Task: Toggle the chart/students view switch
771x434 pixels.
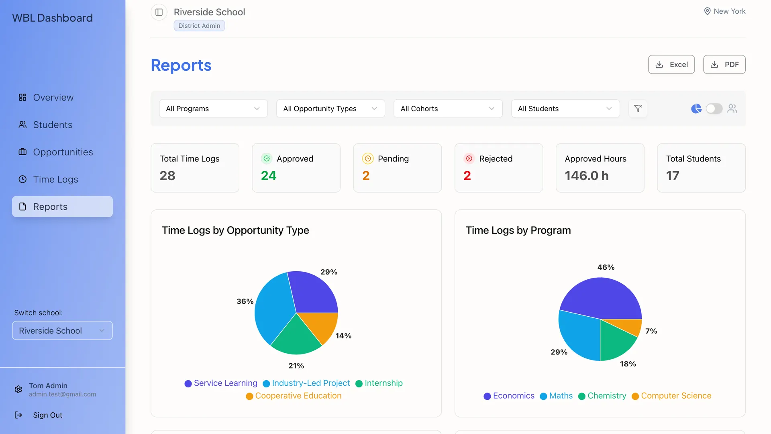Action: click(x=714, y=108)
